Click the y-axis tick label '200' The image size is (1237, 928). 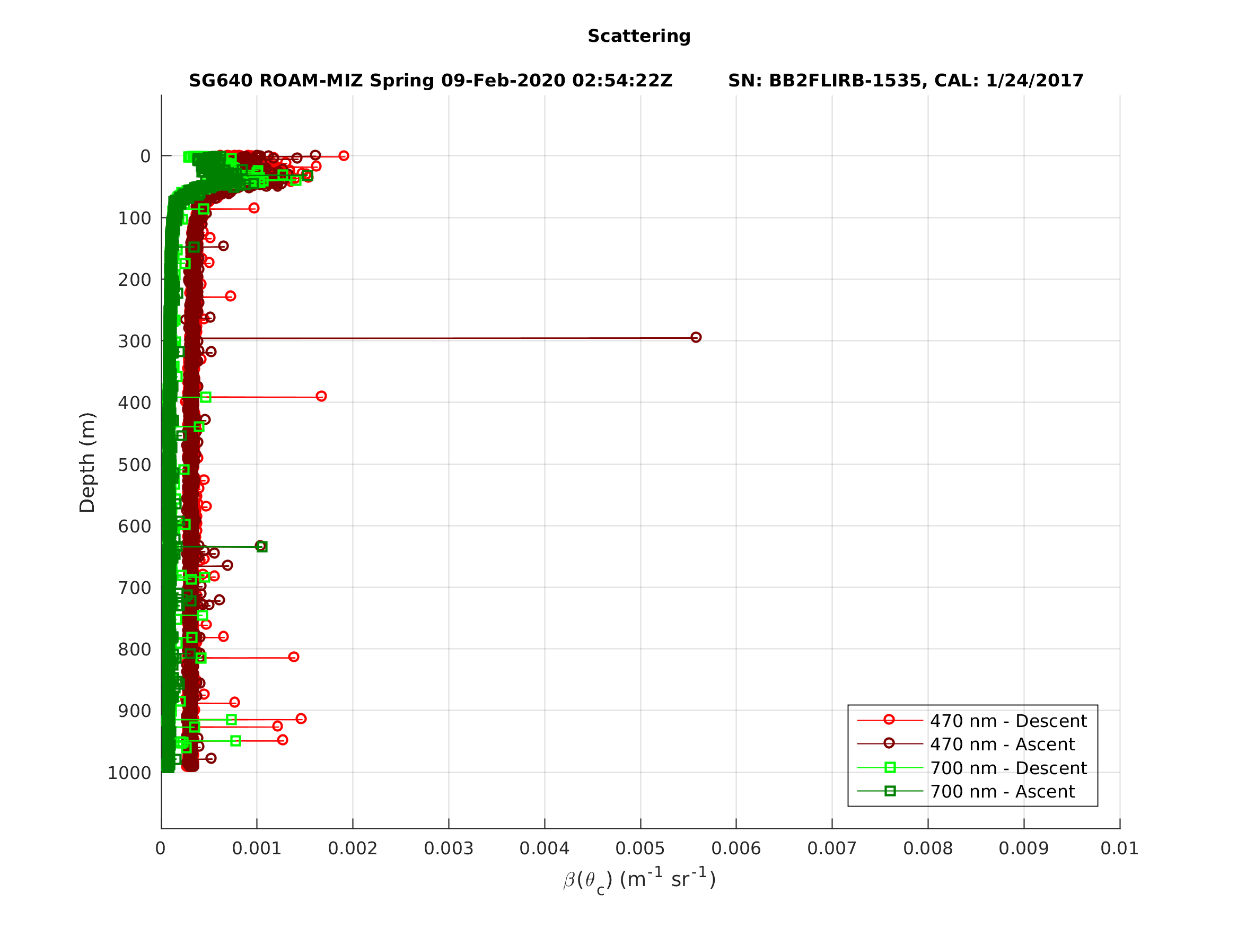pos(134,279)
